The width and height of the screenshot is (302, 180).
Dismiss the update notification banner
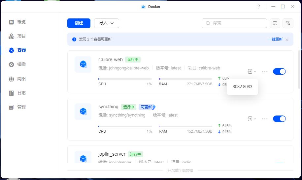point(287,39)
